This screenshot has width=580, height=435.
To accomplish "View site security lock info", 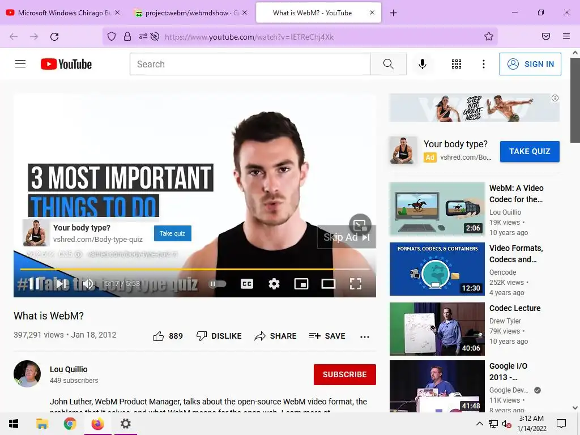I will [127, 36].
